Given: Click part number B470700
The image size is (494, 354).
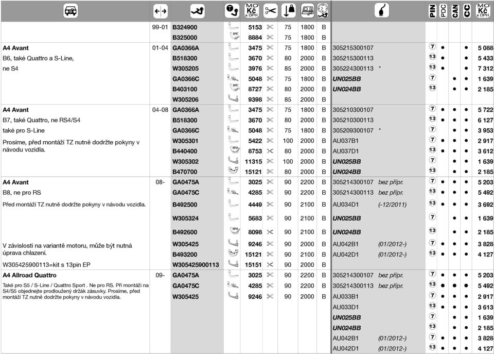Looking at the screenshot, I should [185, 172].
